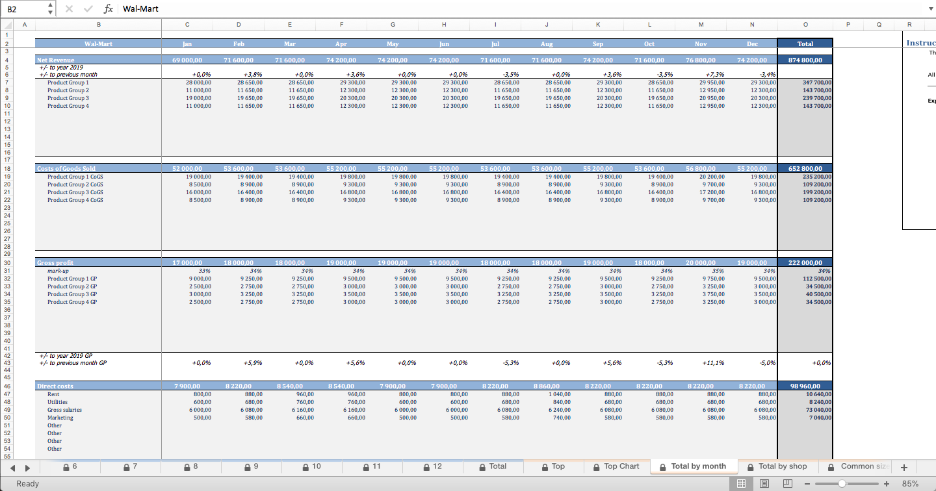Switch to Normal view icon
This screenshot has width=936, height=491.
[740, 483]
